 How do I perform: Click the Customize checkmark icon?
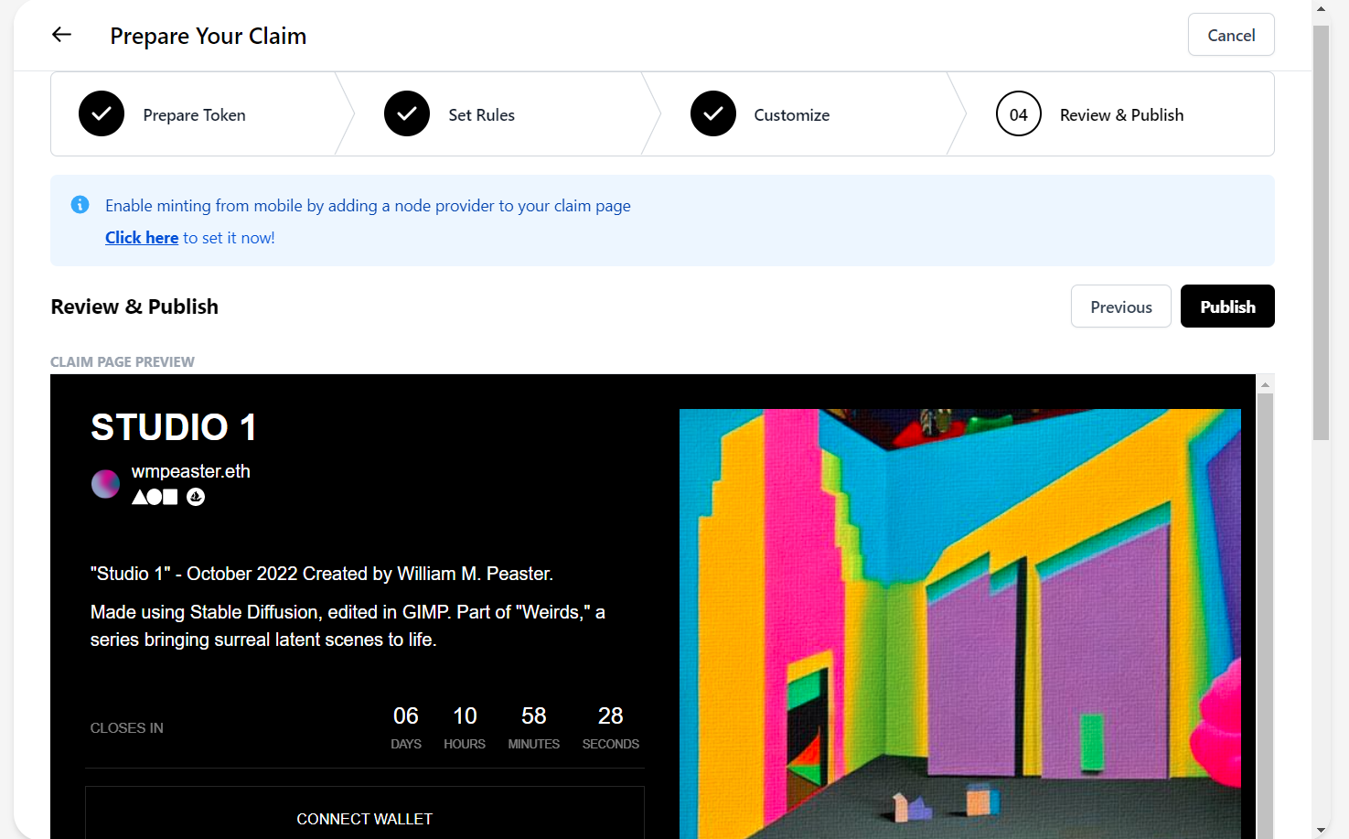(x=713, y=114)
